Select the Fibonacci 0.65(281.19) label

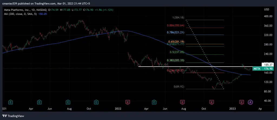[176, 42]
